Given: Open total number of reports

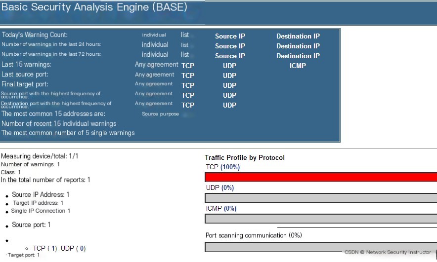Looking at the screenshot, I should pyautogui.click(x=45, y=180).
